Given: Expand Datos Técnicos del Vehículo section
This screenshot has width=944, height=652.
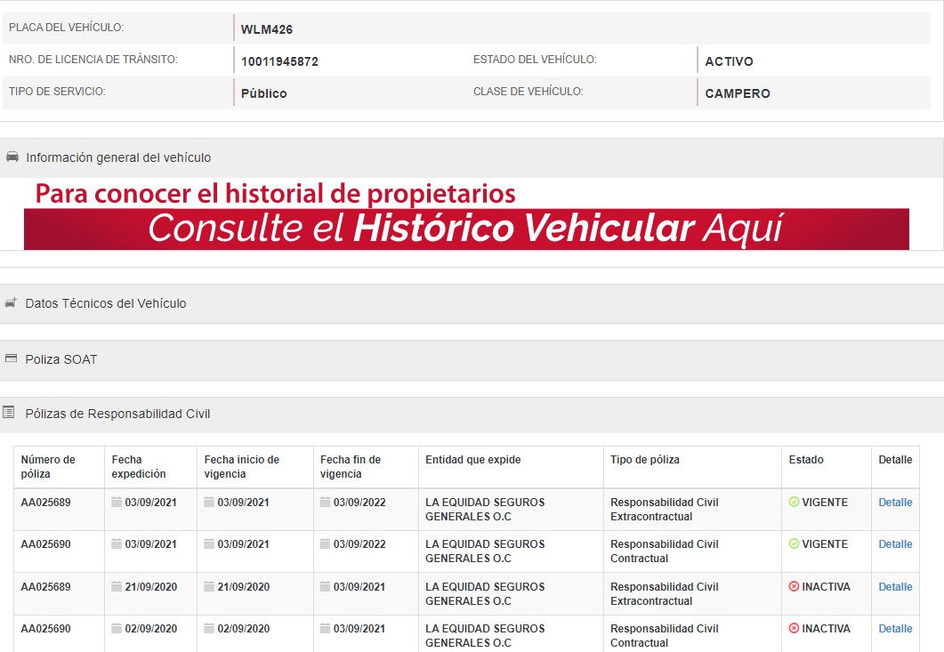Looking at the screenshot, I should (x=106, y=303).
